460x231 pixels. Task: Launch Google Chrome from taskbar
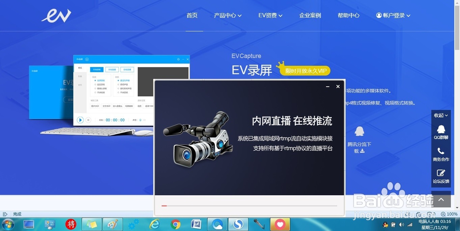[x=175, y=225]
